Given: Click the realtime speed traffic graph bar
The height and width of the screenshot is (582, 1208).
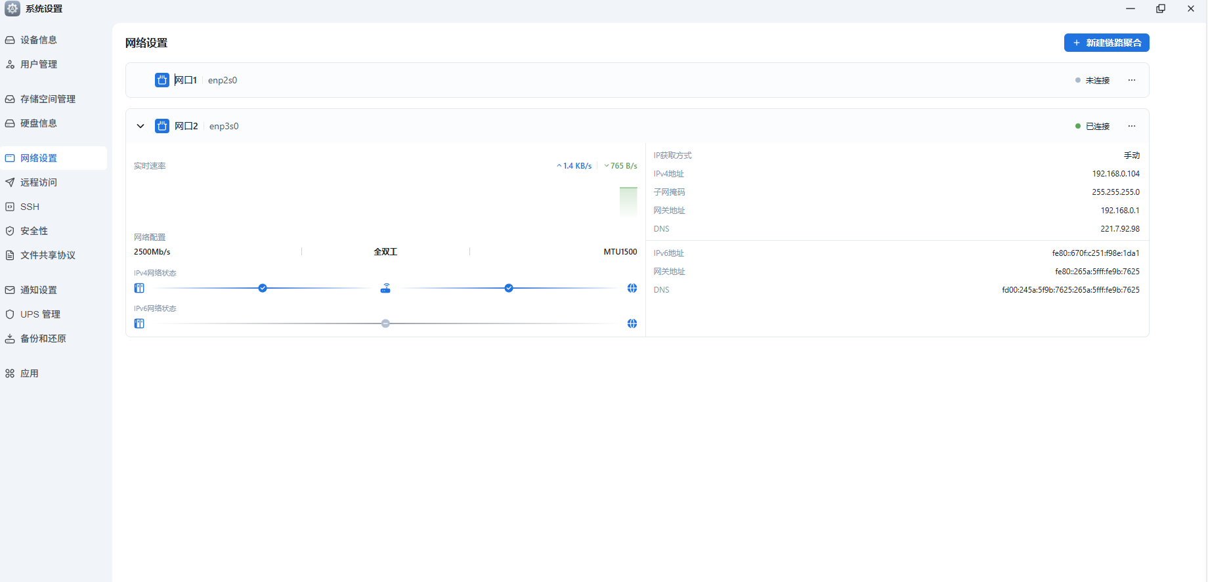Looking at the screenshot, I should 628,201.
